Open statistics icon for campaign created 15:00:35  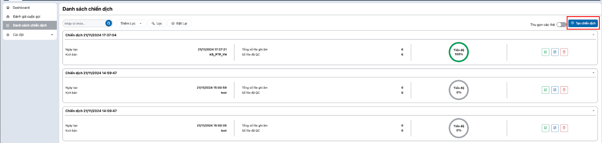pyautogui.click(x=546, y=128)
